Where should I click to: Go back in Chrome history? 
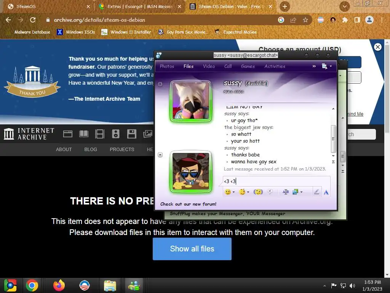point(8,20)
